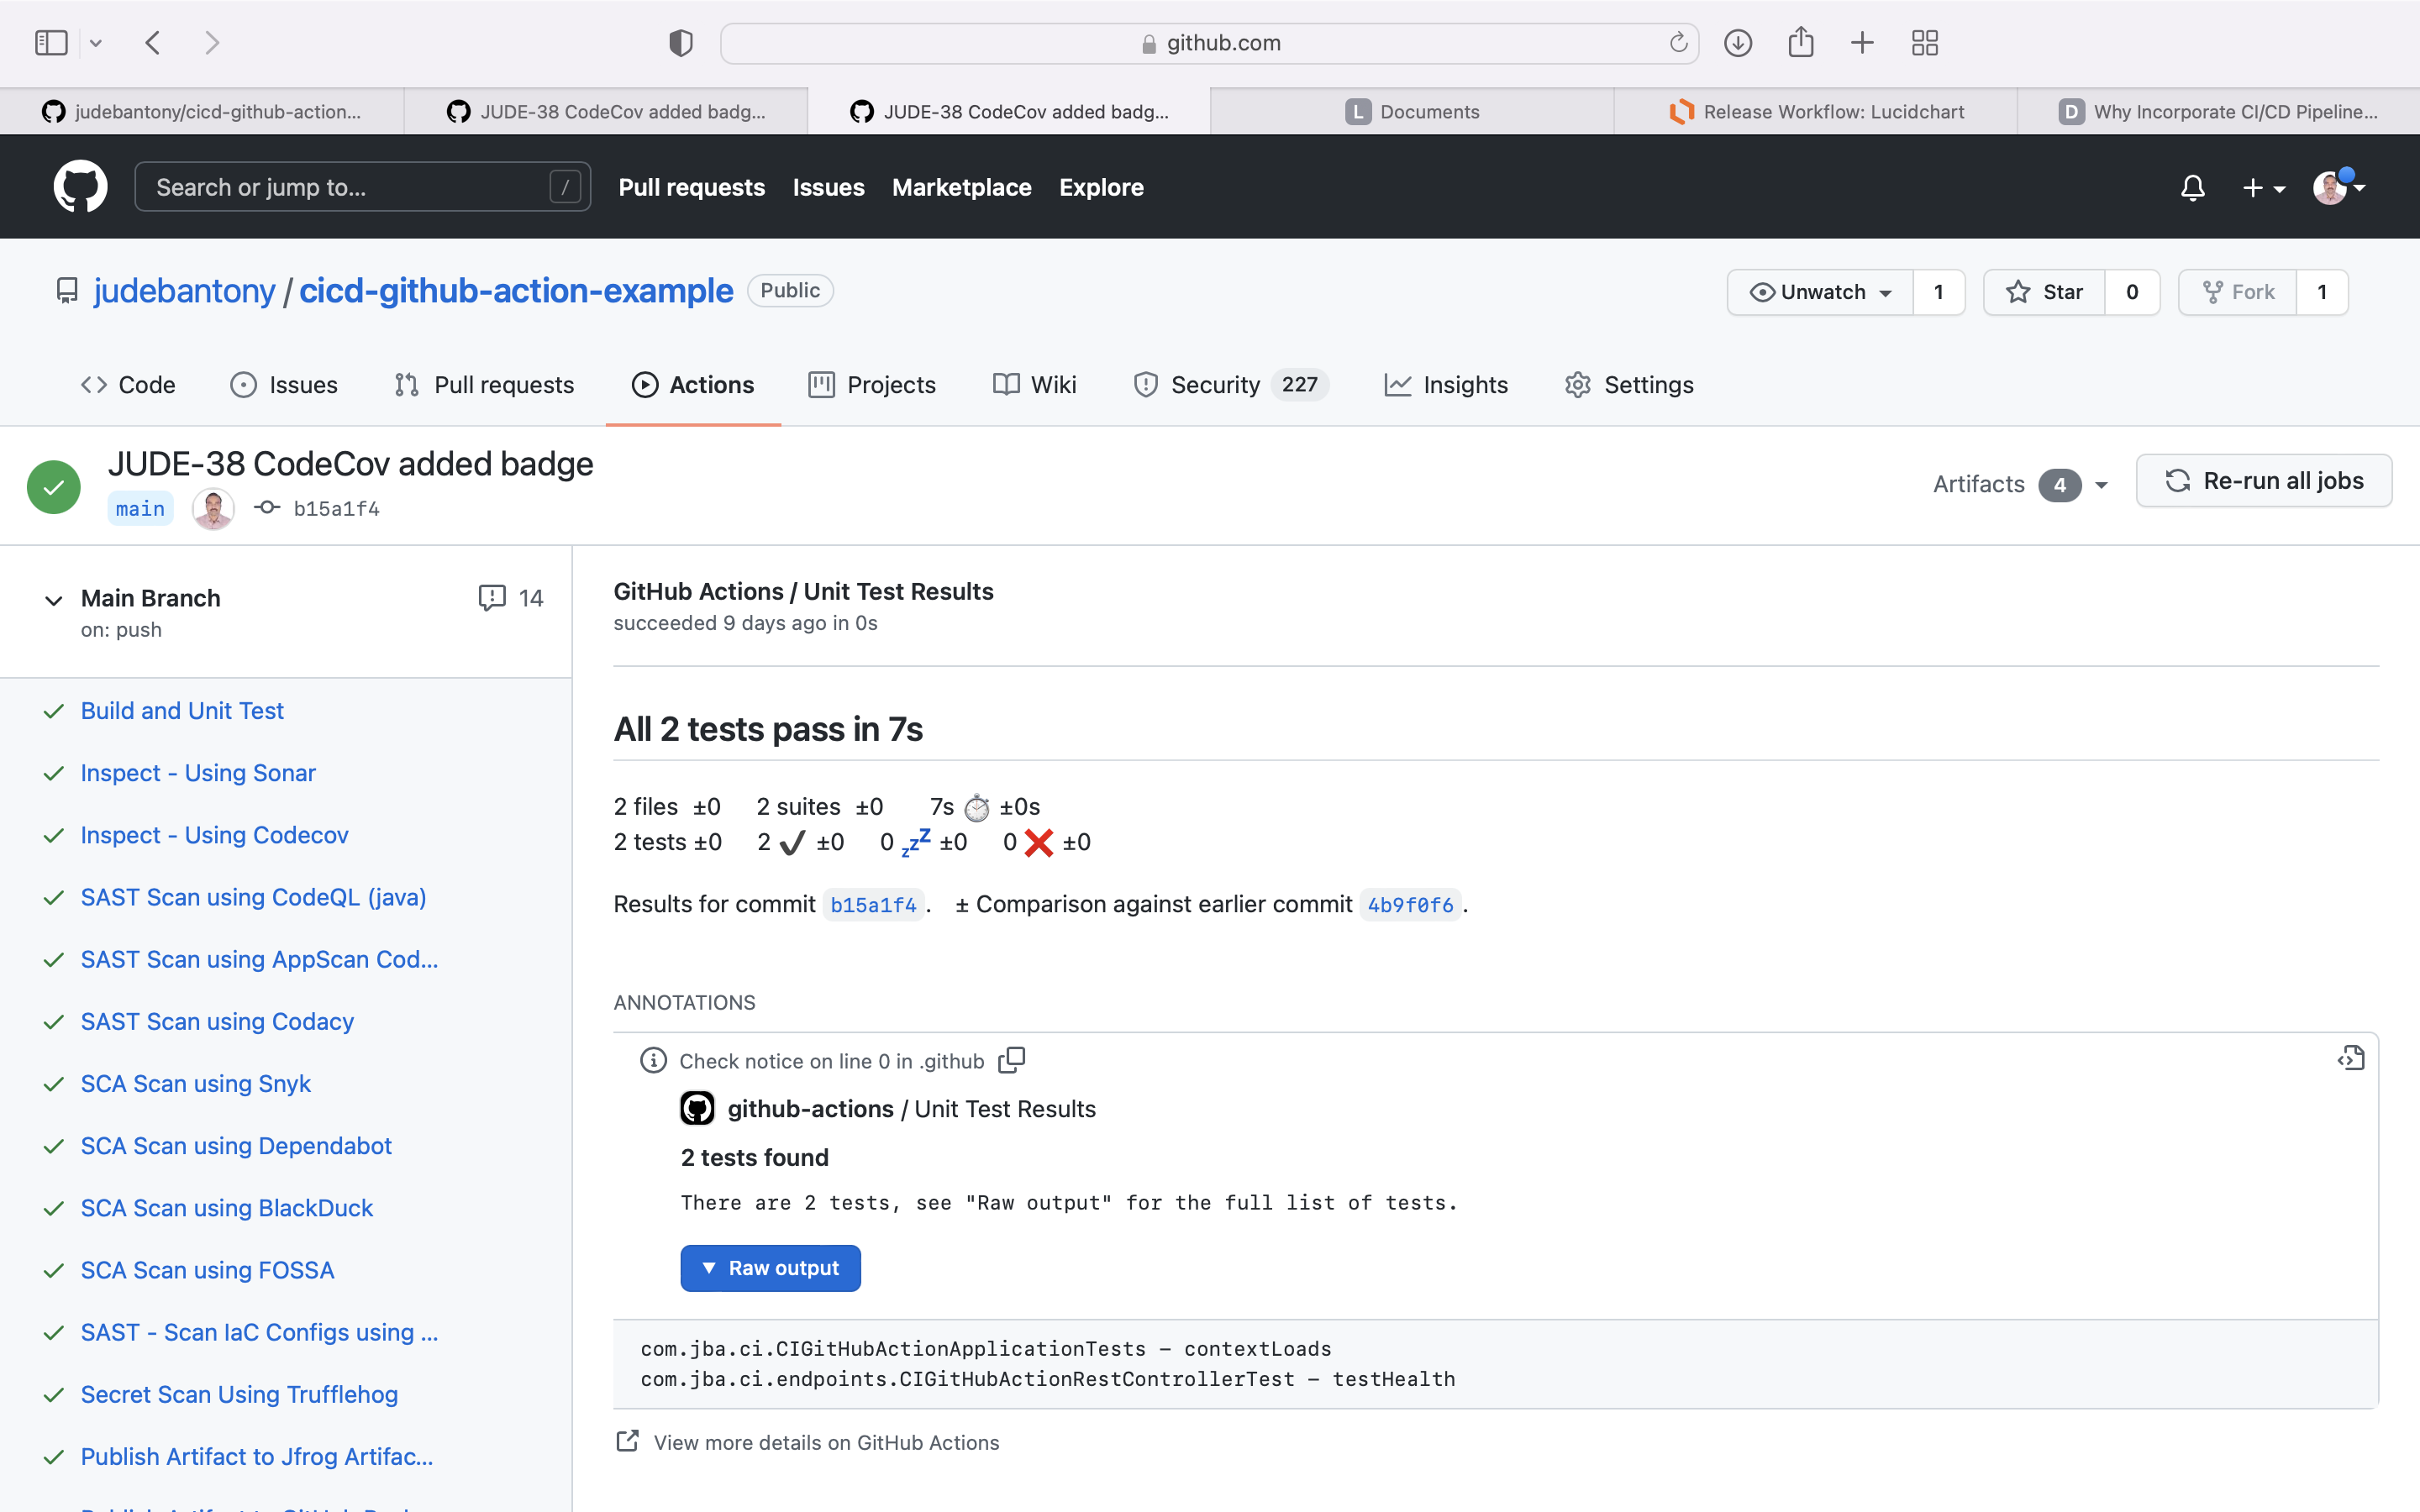
Task: Switch to the Security repository tab
Action: (1214, 385)
